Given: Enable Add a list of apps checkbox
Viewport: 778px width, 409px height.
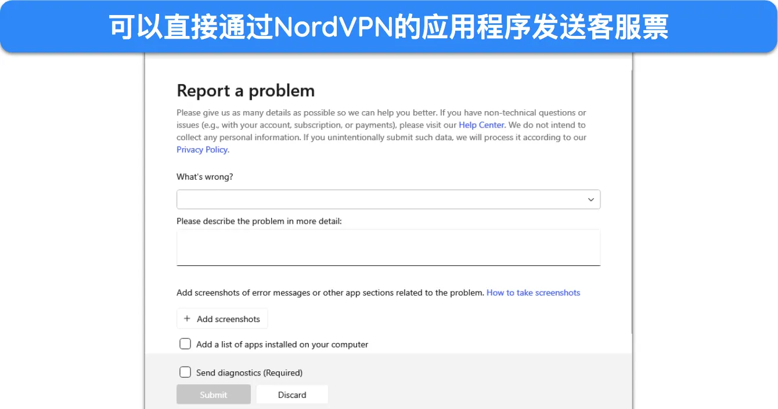Looking at the screenshot, I should click(x=185, y=344).
